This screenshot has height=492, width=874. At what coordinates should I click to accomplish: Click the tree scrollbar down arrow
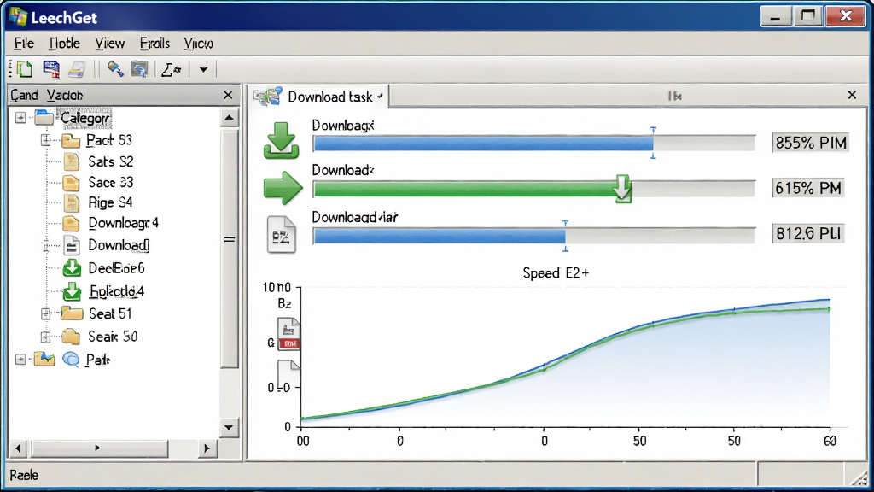click(x=229, y=427)
